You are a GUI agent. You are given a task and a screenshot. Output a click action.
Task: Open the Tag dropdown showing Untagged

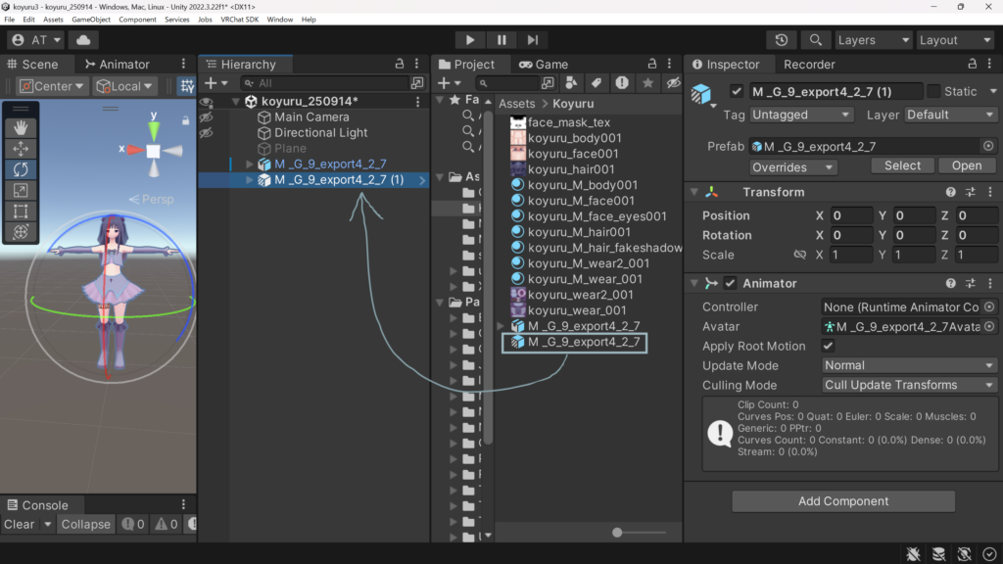pos(801,115)
